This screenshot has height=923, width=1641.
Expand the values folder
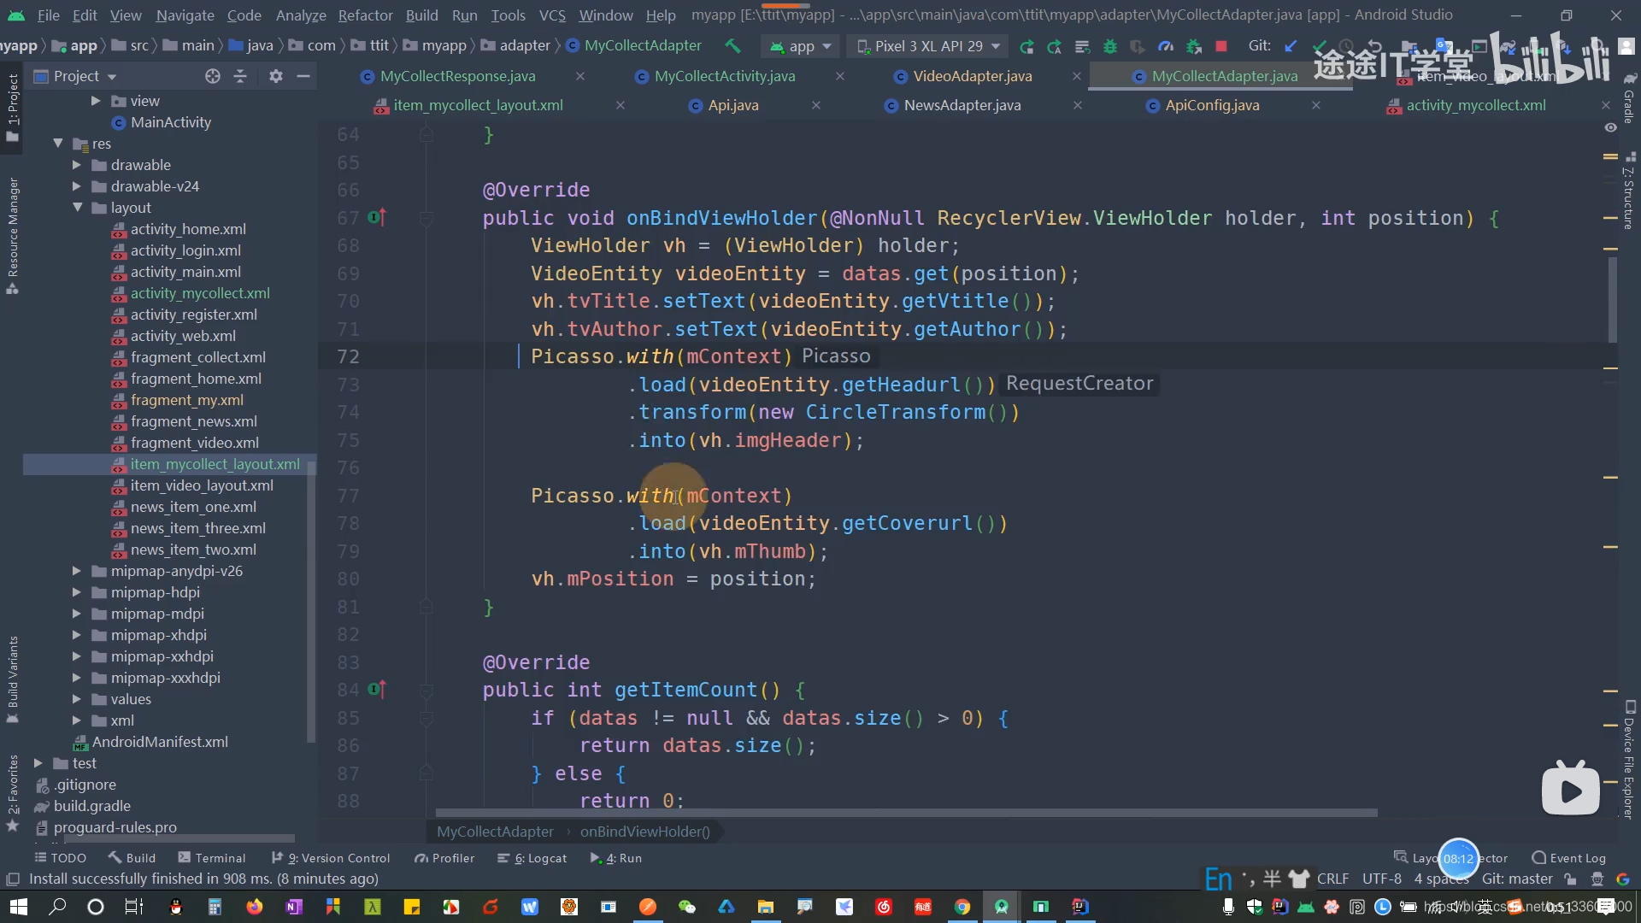coord(77,699)
